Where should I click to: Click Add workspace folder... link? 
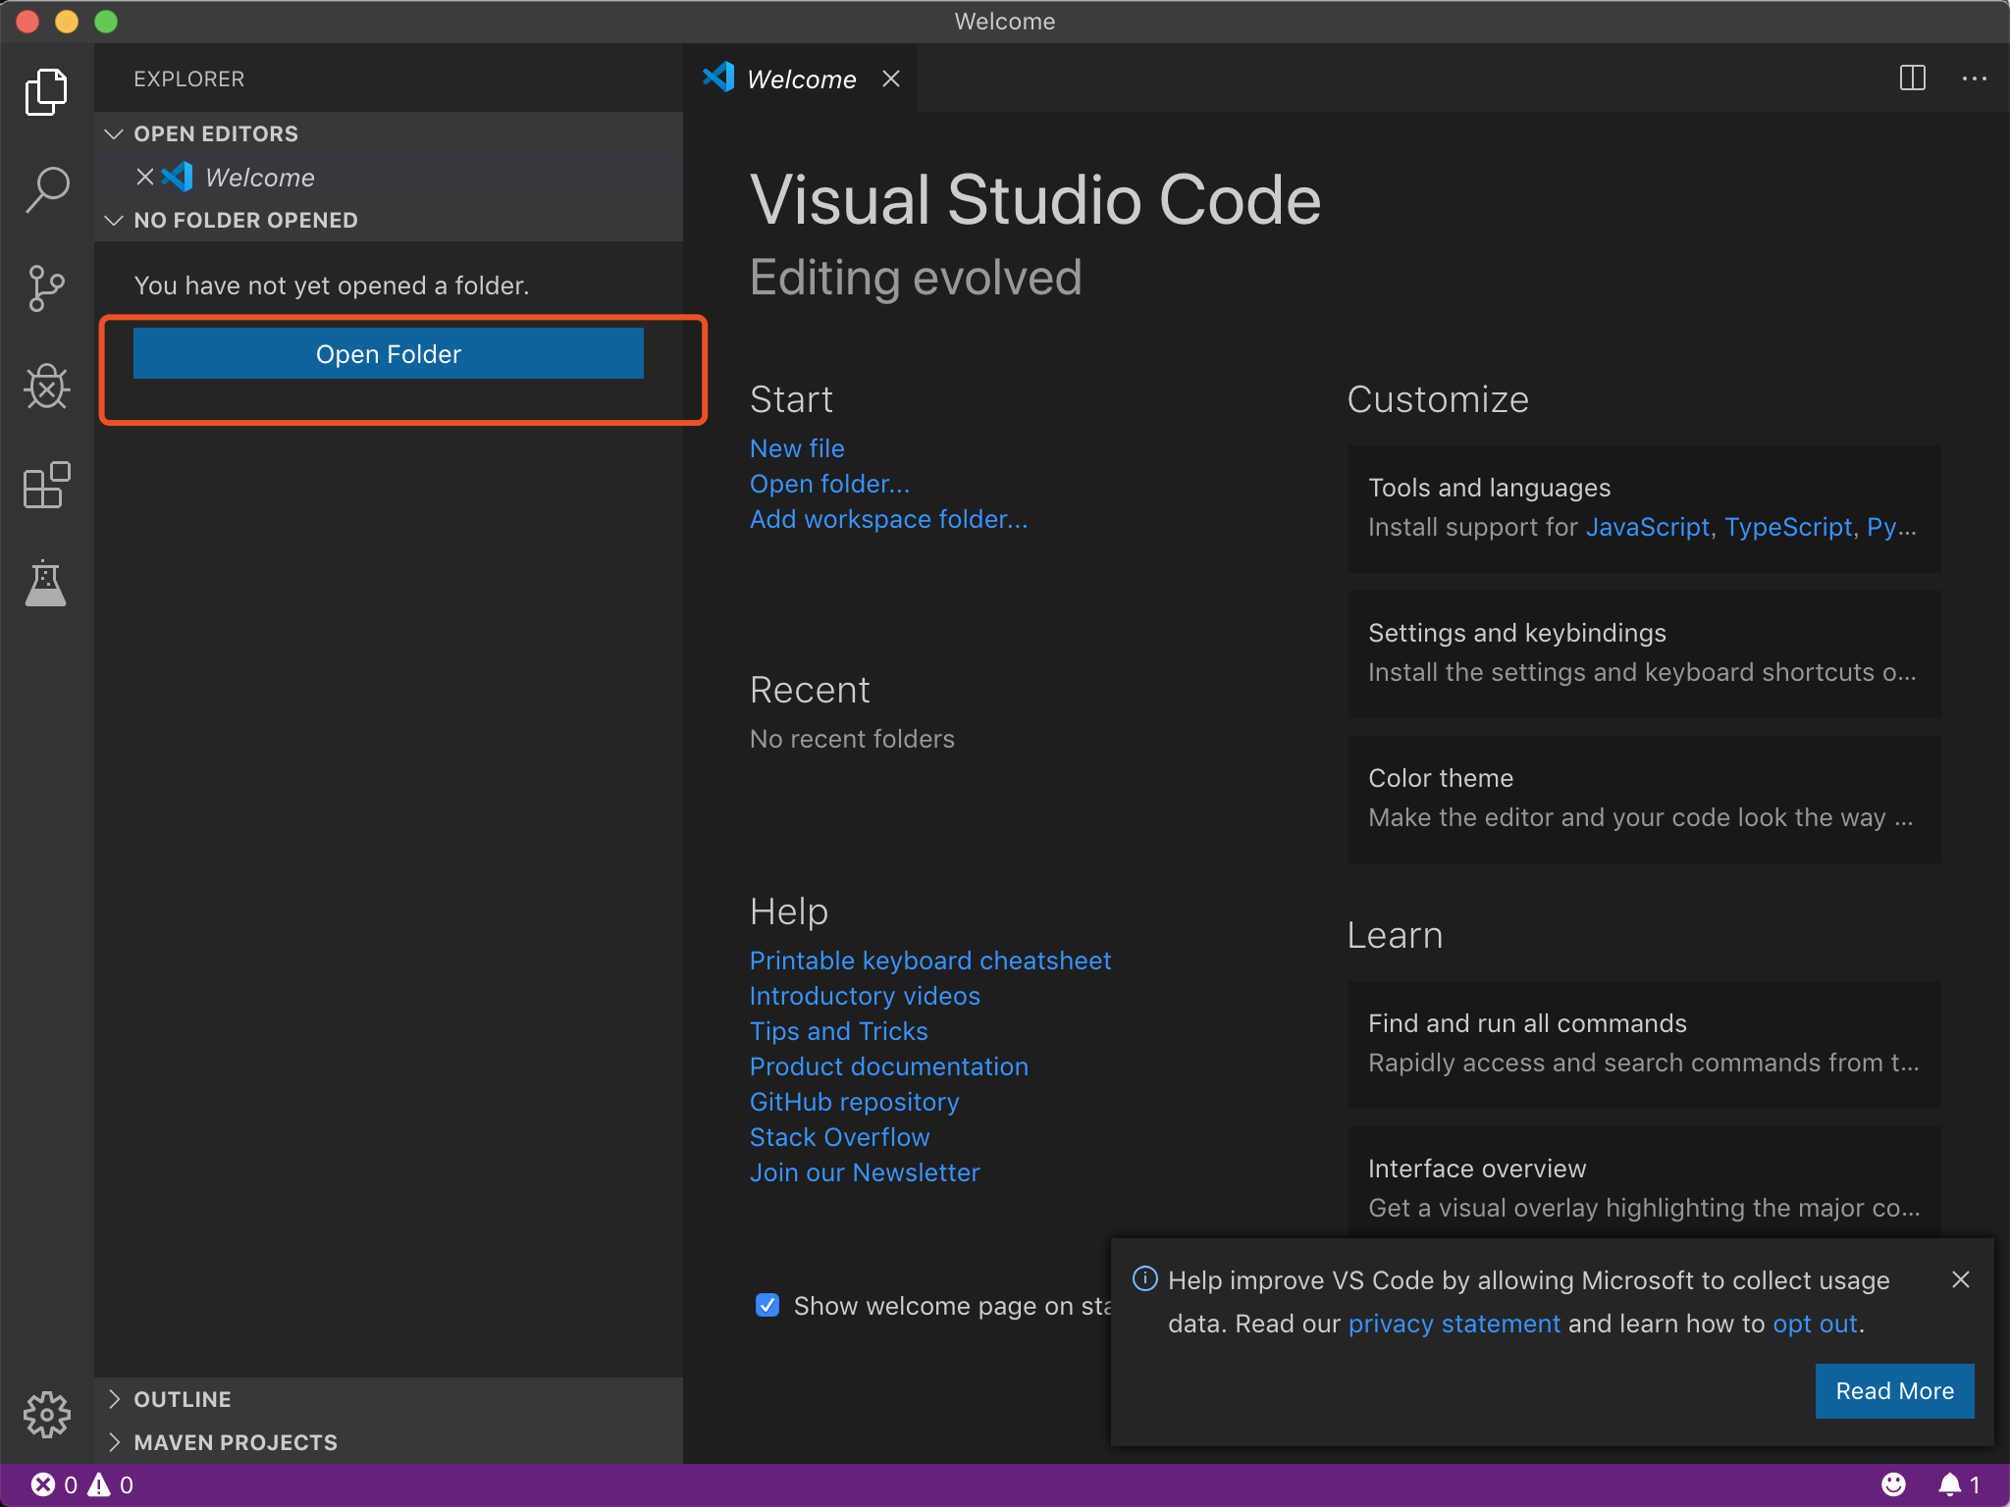888,519
